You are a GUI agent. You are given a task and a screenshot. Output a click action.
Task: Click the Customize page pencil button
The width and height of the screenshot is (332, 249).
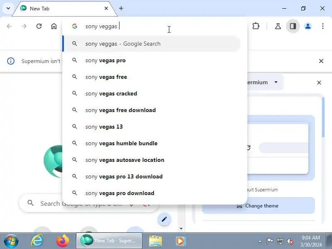pyautogui.click(x=164, y=219)
